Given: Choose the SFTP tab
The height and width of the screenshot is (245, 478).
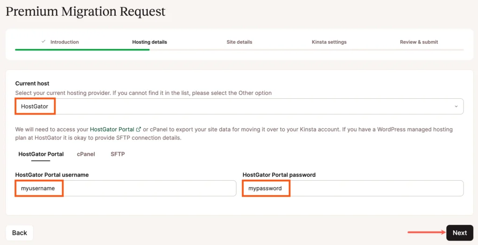Looking at the screenshot, I should pyautogui.click(x=118, y=154).
